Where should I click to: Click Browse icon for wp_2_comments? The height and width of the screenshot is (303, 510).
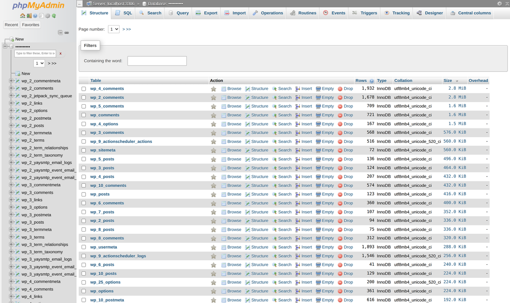224,97
